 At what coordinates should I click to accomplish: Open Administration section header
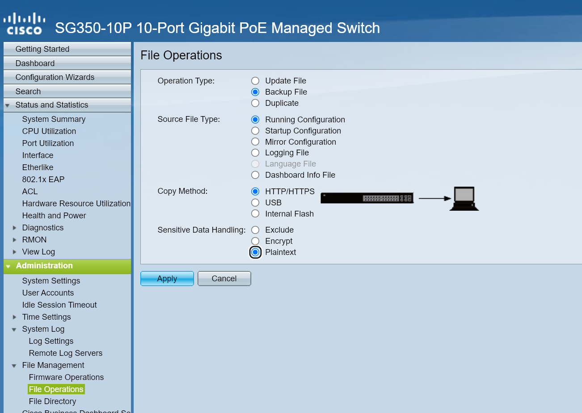click(x=67, y=266)
